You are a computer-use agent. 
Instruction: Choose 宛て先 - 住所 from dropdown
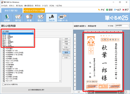point(18,39)
